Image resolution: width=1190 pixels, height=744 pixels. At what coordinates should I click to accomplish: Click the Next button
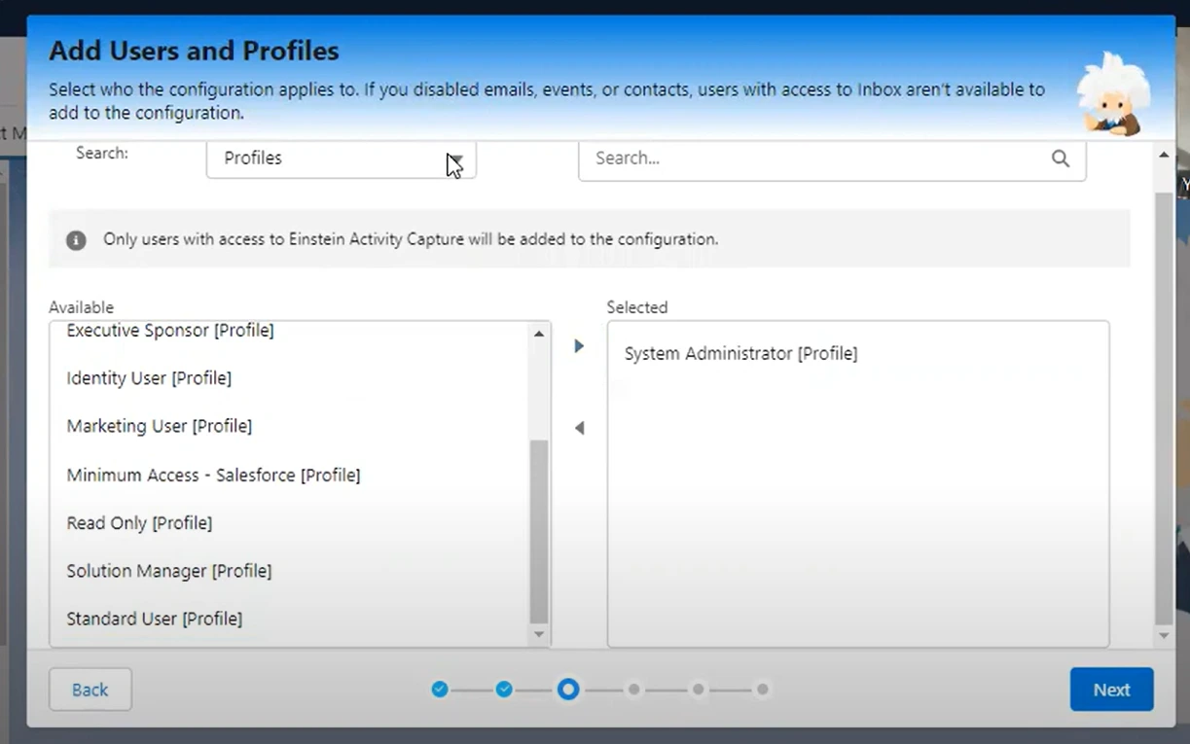[x=1111, y=689]
